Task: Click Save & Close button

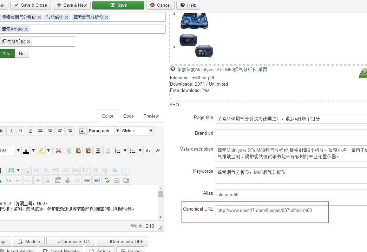Action: [31, 5]
